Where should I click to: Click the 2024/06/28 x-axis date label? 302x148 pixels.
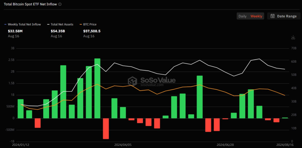coord(225,144)
